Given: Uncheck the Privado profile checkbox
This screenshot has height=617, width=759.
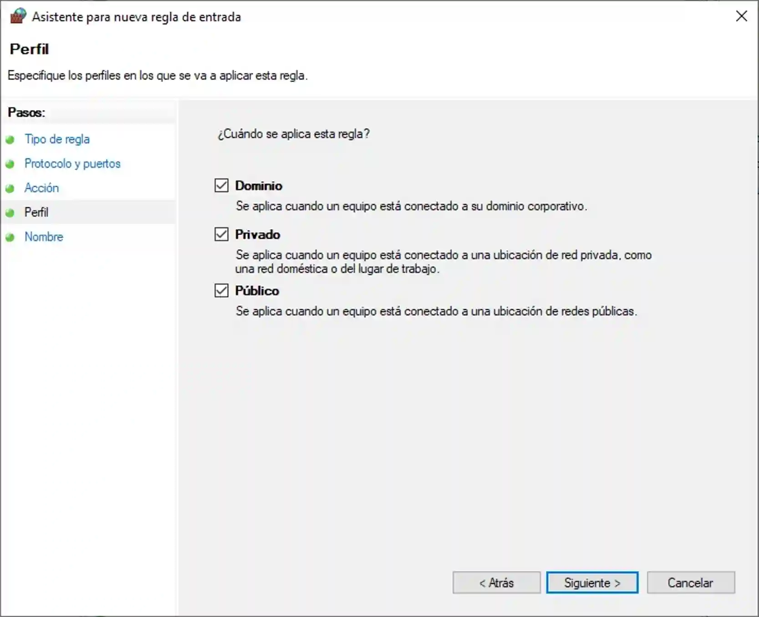Looking at the screenshot, I should pos(221,234).
